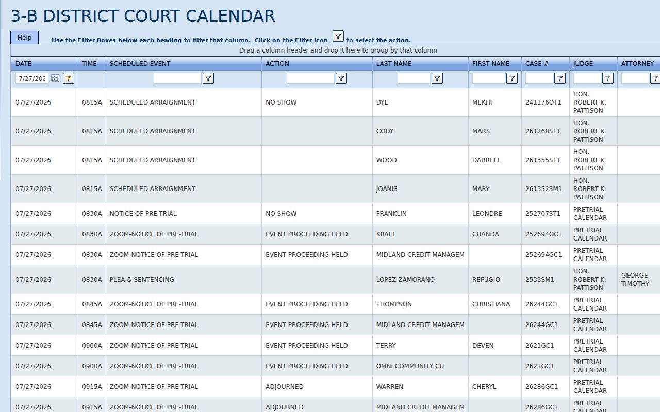
Task: Click the Scheduled Event filter icon
Action: click(x=208, y=78)
